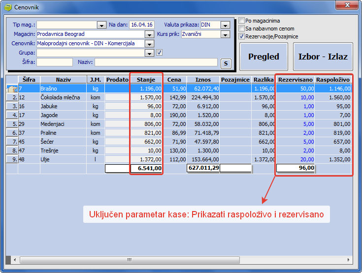Select the Šećer item

(47, 142)
